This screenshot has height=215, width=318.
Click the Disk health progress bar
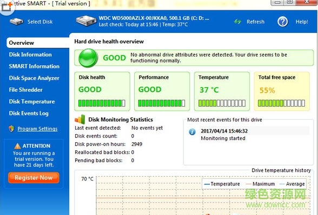[102, 103]
